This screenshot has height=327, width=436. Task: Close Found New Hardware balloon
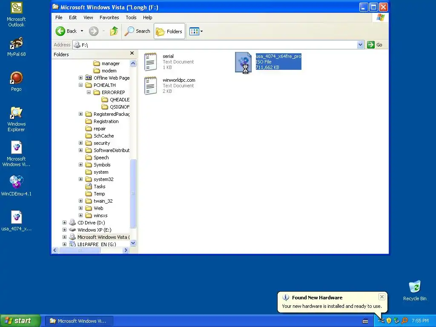click(x=382, y=297)
